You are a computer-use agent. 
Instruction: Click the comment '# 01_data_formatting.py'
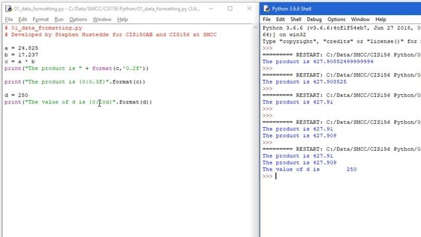pos(43,28)
